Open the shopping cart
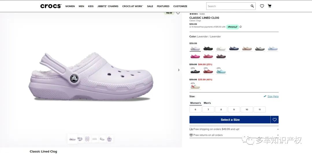312x154 pixels. tap(270, 6)
